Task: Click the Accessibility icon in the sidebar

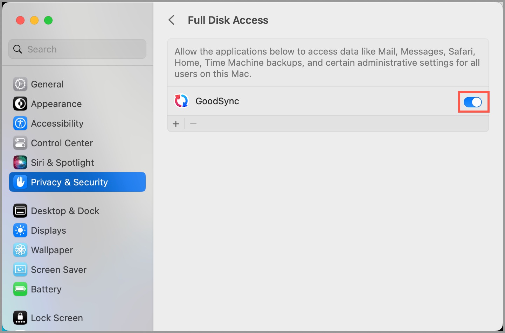Action: point(20,123)
